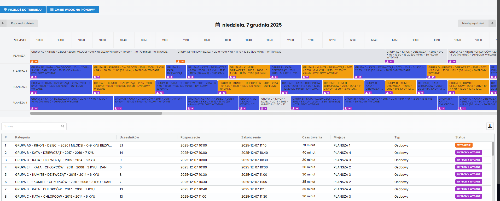Click the 12:00 time header
Viewport: 500px width, 201px height.
click(290, 40)
